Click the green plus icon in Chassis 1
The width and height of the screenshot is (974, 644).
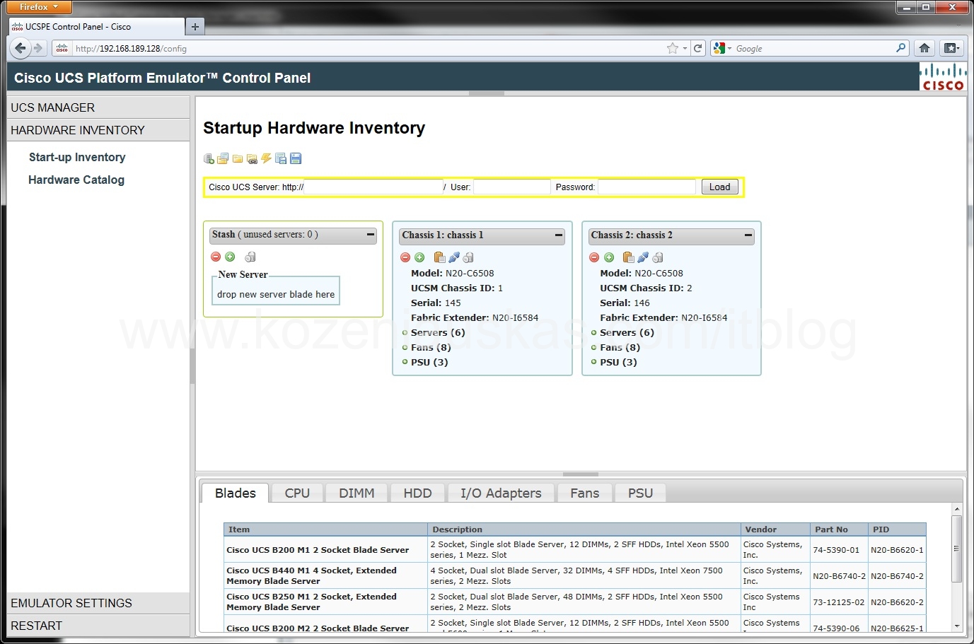pos(419,257)
